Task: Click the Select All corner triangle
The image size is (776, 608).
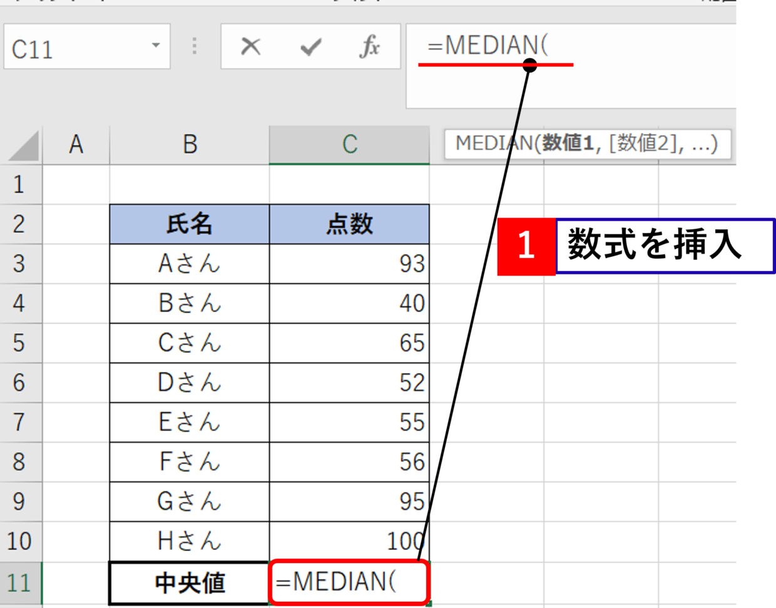Action: [x=24, y=146]
